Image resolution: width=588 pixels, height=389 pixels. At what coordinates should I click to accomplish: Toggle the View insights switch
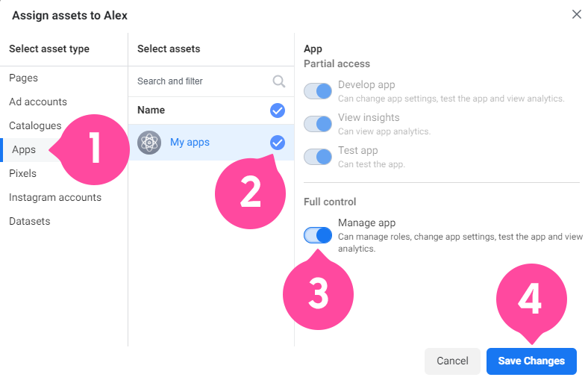pos(318,124)
